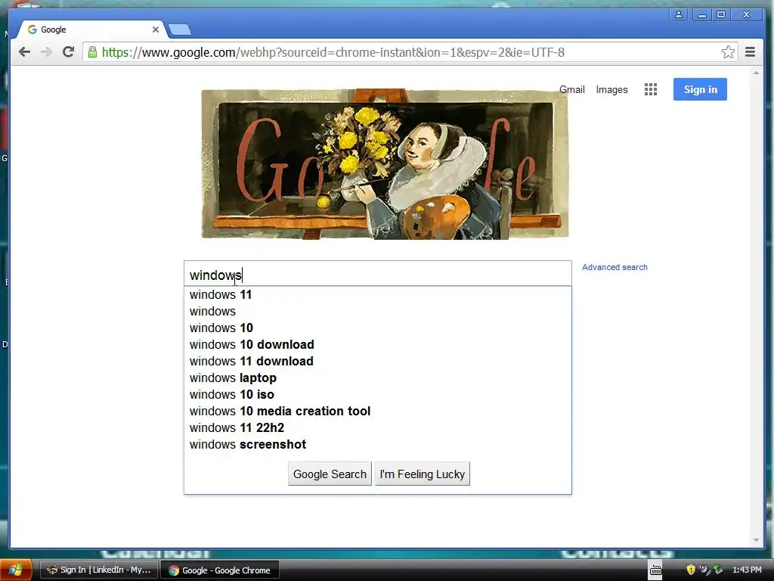The height and width of the screenshot is (581, 774).
Task: Pick suggestion "windows 10 iso"
Action: (378, 395)
